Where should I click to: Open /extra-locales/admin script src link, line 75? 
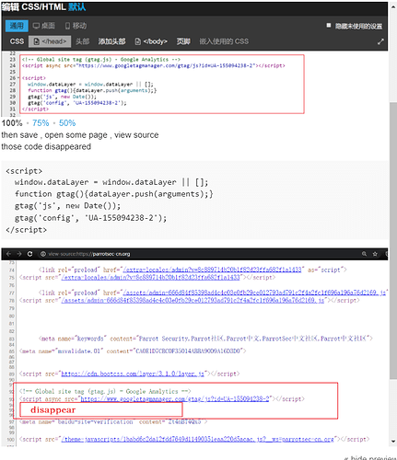(x=150, y=277)
